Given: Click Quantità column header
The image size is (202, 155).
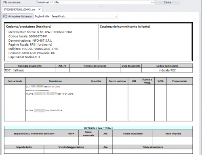Looking at the screenshot, I should [x=96, y=81].
